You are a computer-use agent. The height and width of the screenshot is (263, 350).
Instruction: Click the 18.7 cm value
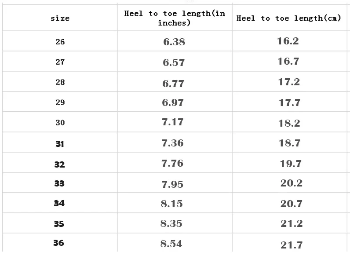pyautogui.click(x=289, y=143)
